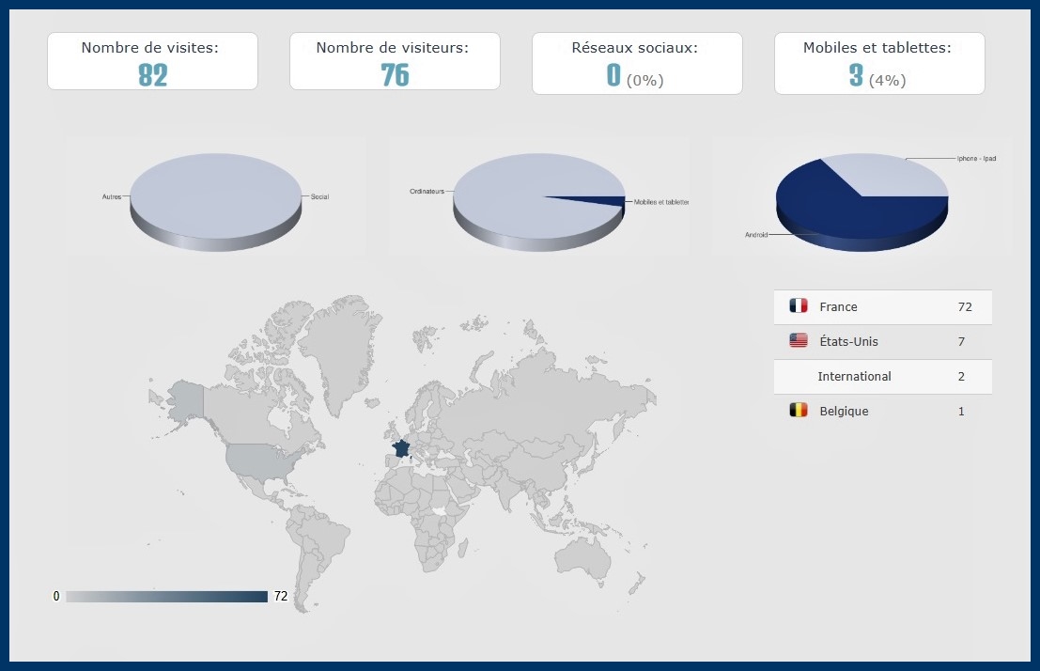Select the International row label
Image resolution: width=1040 pixels, height=671 pixels.
tap(854, 376)
